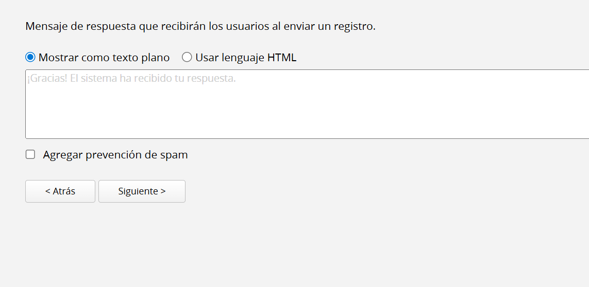Image resolution: width=589 pixels, height=287 pixels.
Task: Focus the response message text area
Action: click(x=307, y=104)
